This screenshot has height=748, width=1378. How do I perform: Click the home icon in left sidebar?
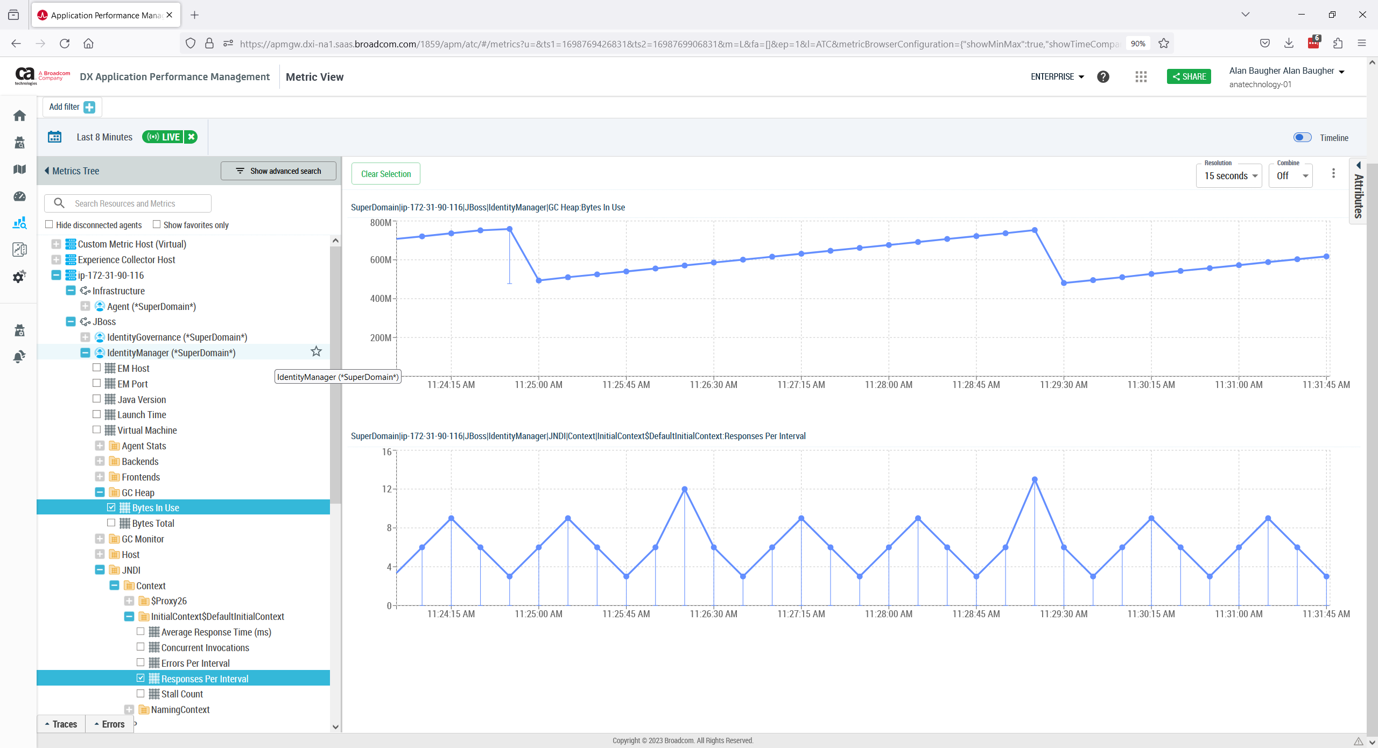20,116
